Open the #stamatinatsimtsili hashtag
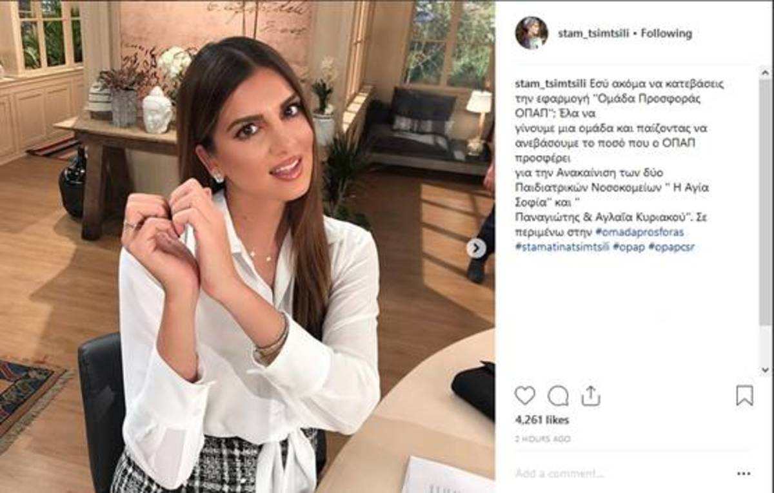Screen dimensions: 774x493 pos(562,247)
